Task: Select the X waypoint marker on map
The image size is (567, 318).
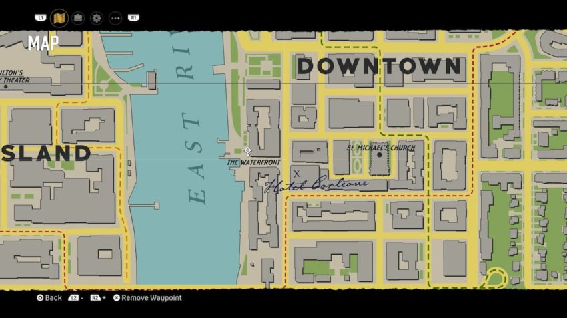Action: (x=297, y=174)
